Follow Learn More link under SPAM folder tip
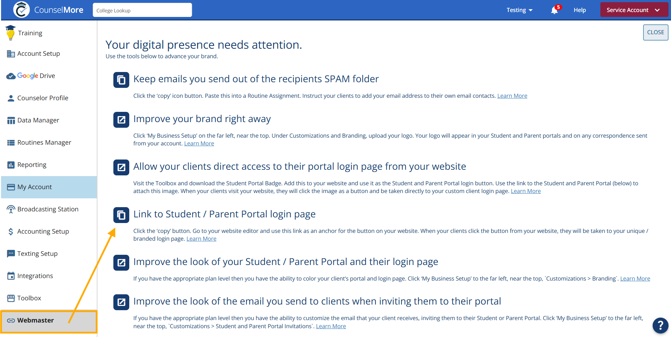 tap(512, 96)
